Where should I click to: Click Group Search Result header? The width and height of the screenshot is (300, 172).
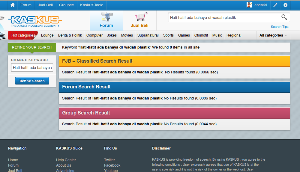point(175,113)
